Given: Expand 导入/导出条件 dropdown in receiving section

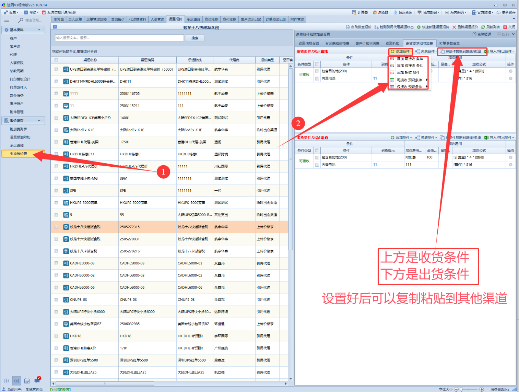Looking at the screenshot, I should (x=499, y=51).
